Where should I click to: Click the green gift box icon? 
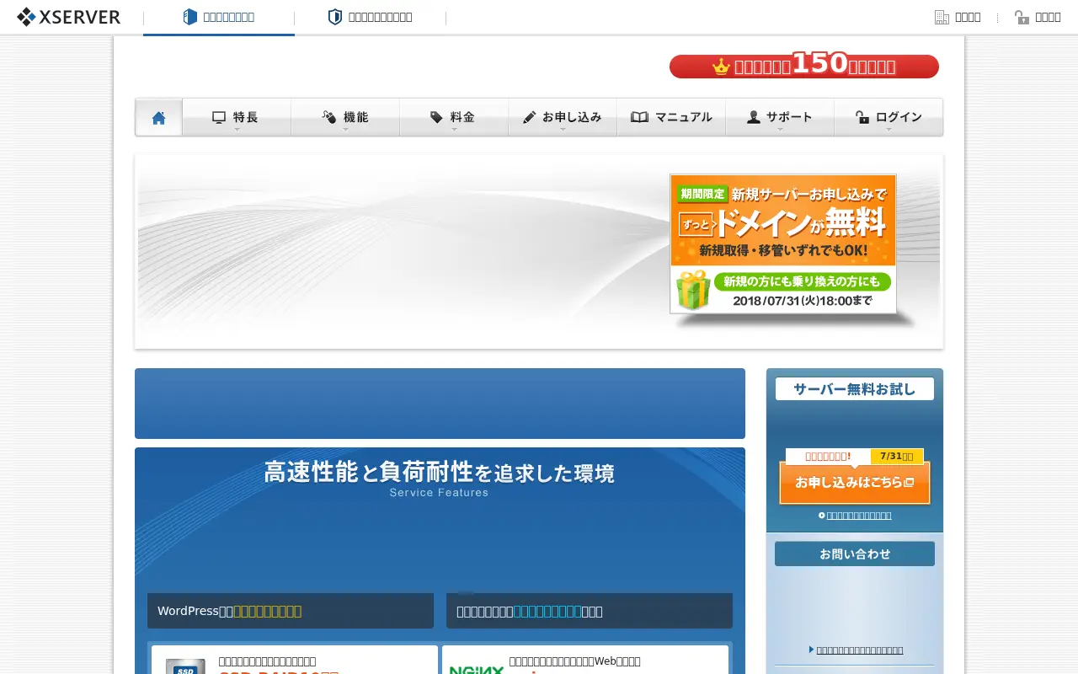693,290
